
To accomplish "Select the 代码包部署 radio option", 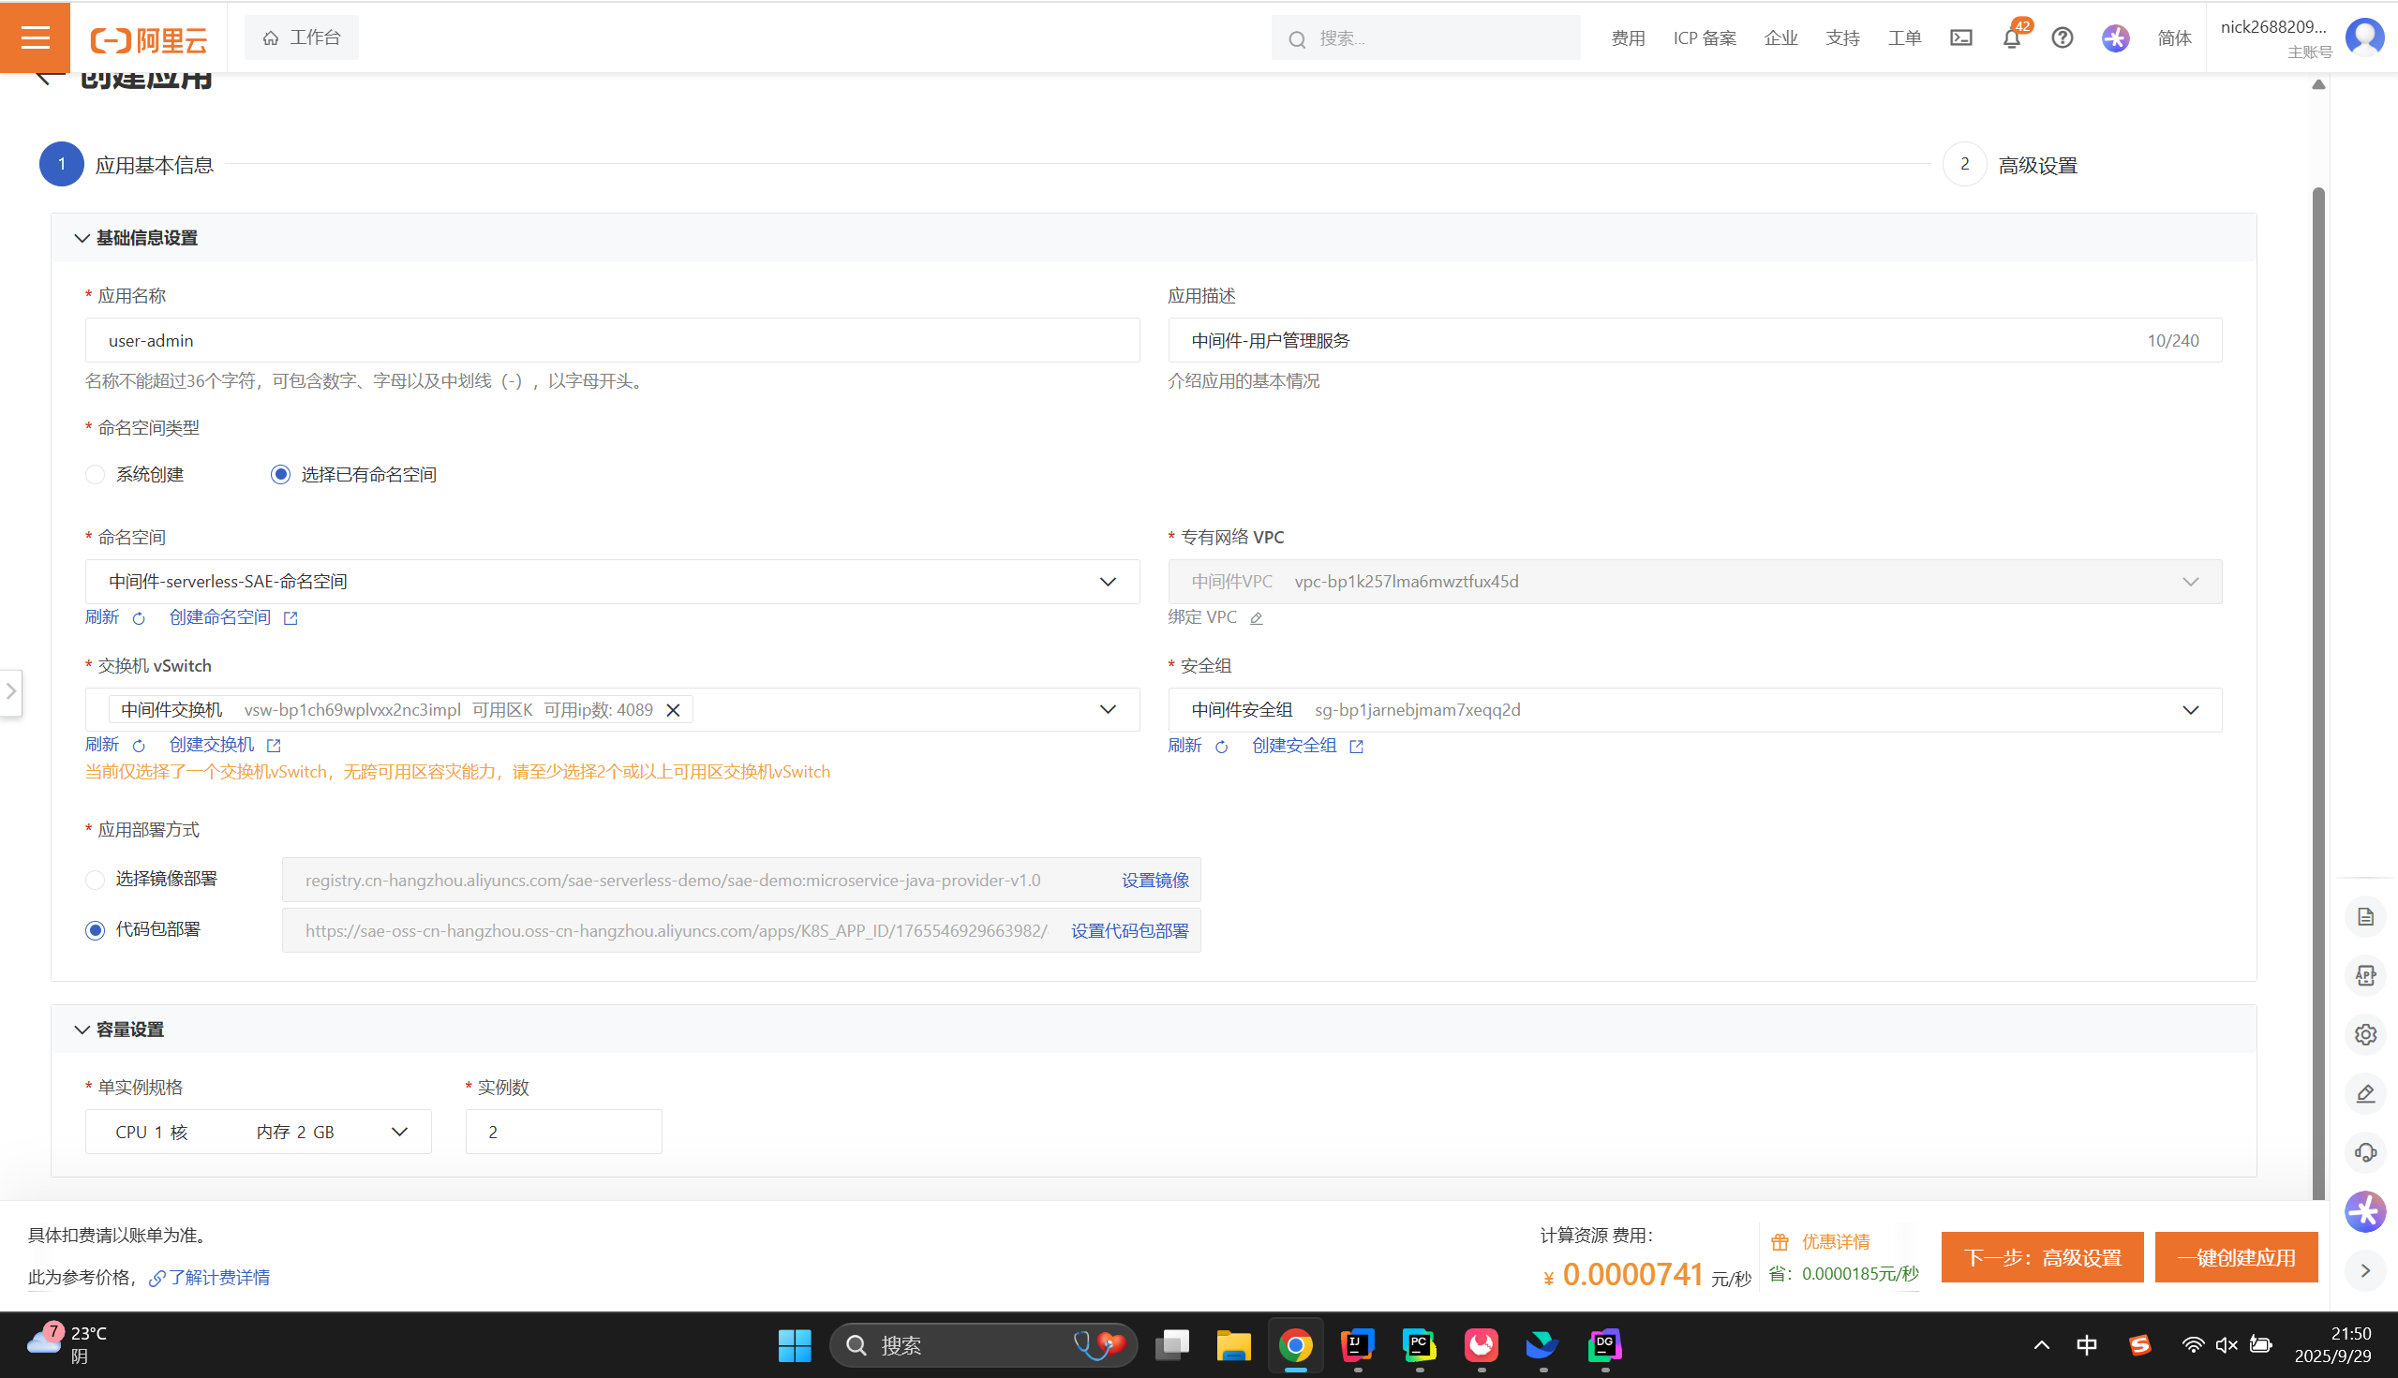I will coord(96,930).
